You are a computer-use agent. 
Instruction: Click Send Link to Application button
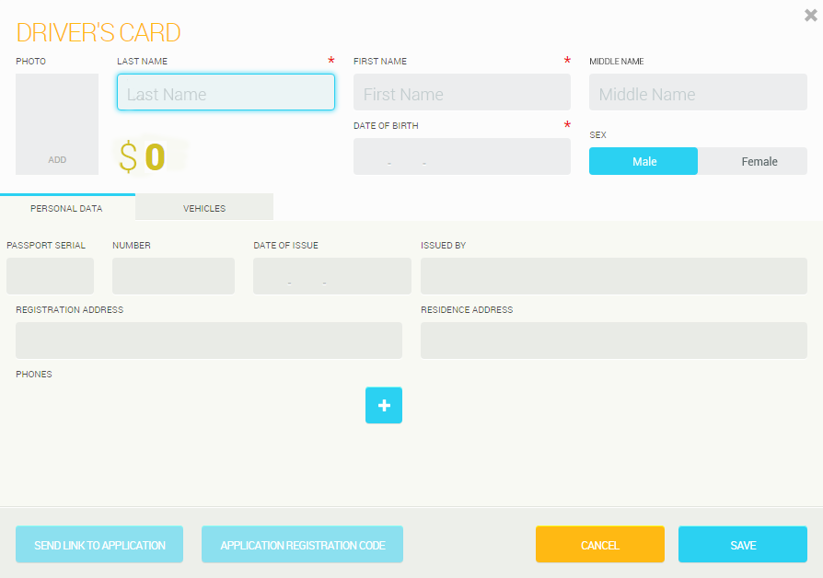pos(99,545)
